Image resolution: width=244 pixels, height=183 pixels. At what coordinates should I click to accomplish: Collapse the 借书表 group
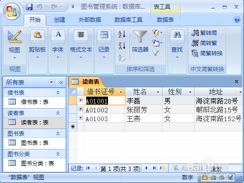[x=58, y=93]
